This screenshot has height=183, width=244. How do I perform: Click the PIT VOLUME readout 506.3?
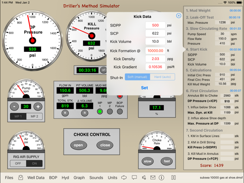(85, 91)
